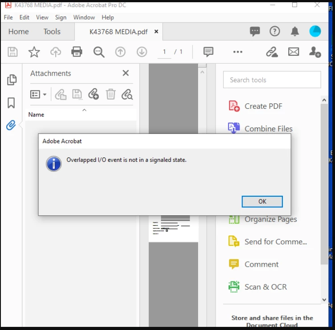The width and height of the screenshot is (335, 330).
Task: Bookmark file with the star icon
Action: pyautogui.click(x=34, y=52)
